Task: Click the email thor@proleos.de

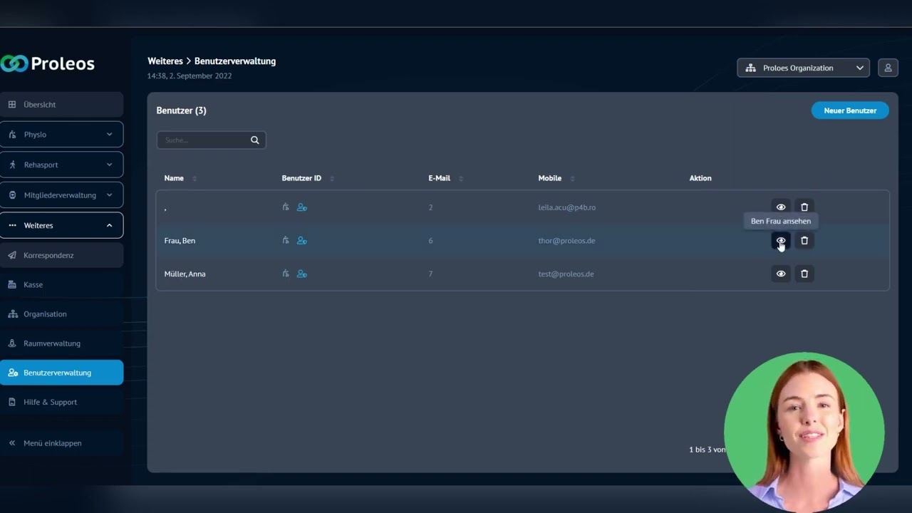Action: (566, 241)
